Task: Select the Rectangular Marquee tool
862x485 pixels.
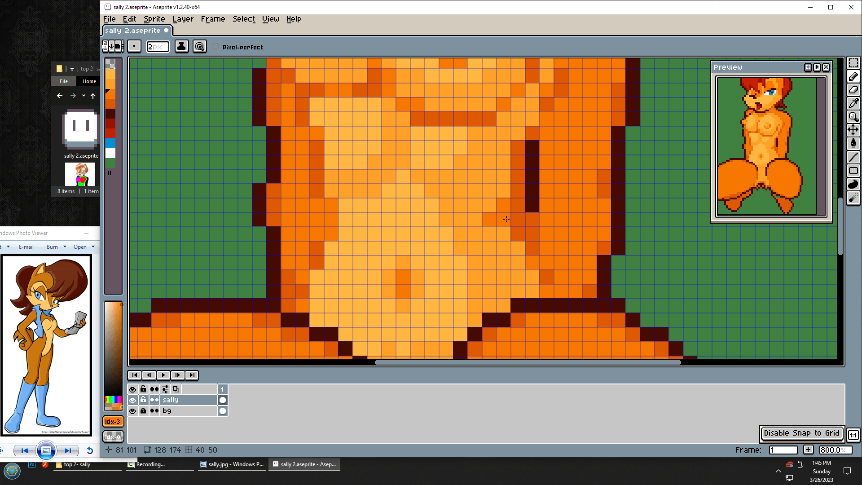Action: pyautogui.click(x=853, y=63)
